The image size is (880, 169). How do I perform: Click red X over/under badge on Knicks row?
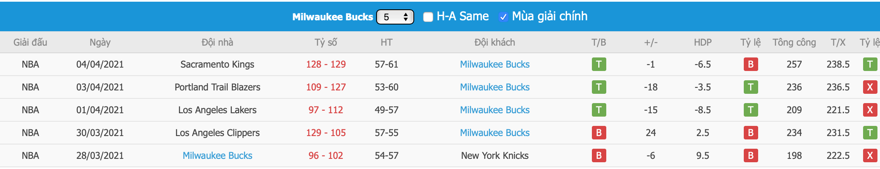tap(870, 155)
